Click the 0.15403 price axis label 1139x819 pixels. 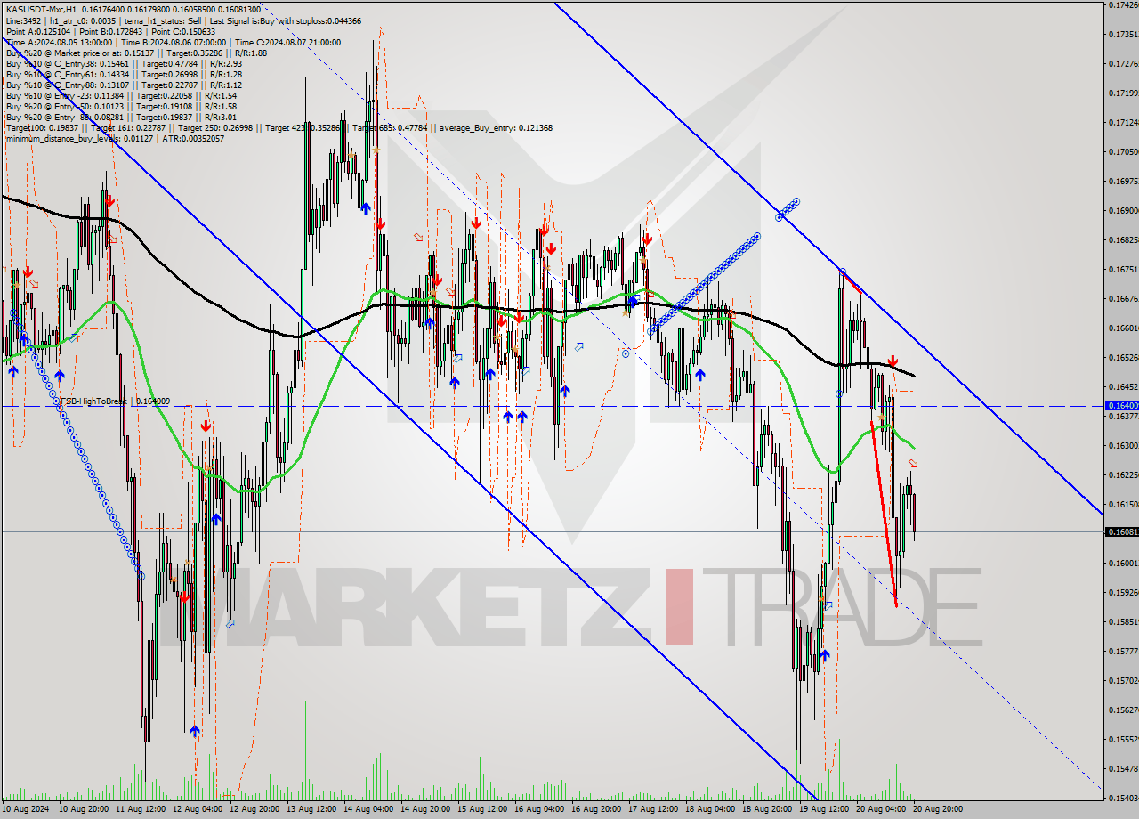(x=1122, y=798)
